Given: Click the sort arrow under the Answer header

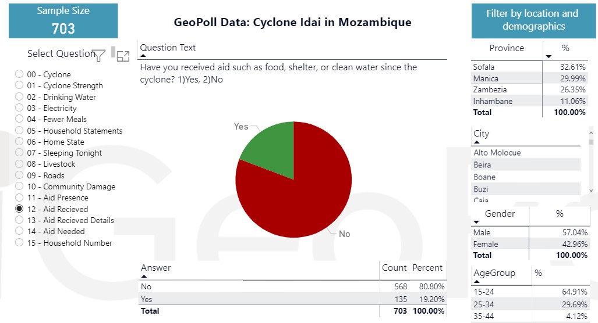Looking at the screenshot, I should click(144, 277).
